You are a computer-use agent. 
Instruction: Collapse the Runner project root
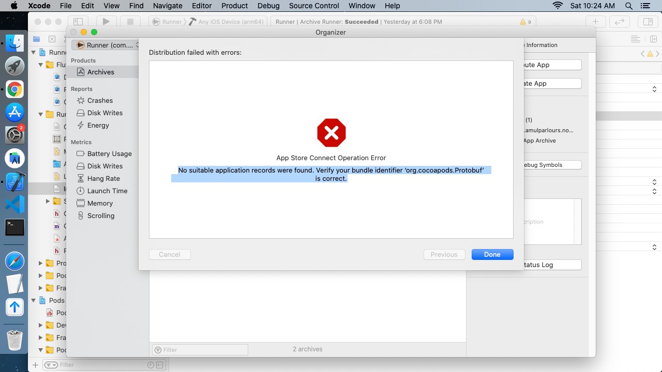(x=34, y=52)
